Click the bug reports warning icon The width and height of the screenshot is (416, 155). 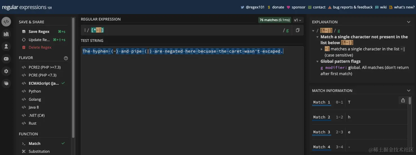click(x=330, y=7)
